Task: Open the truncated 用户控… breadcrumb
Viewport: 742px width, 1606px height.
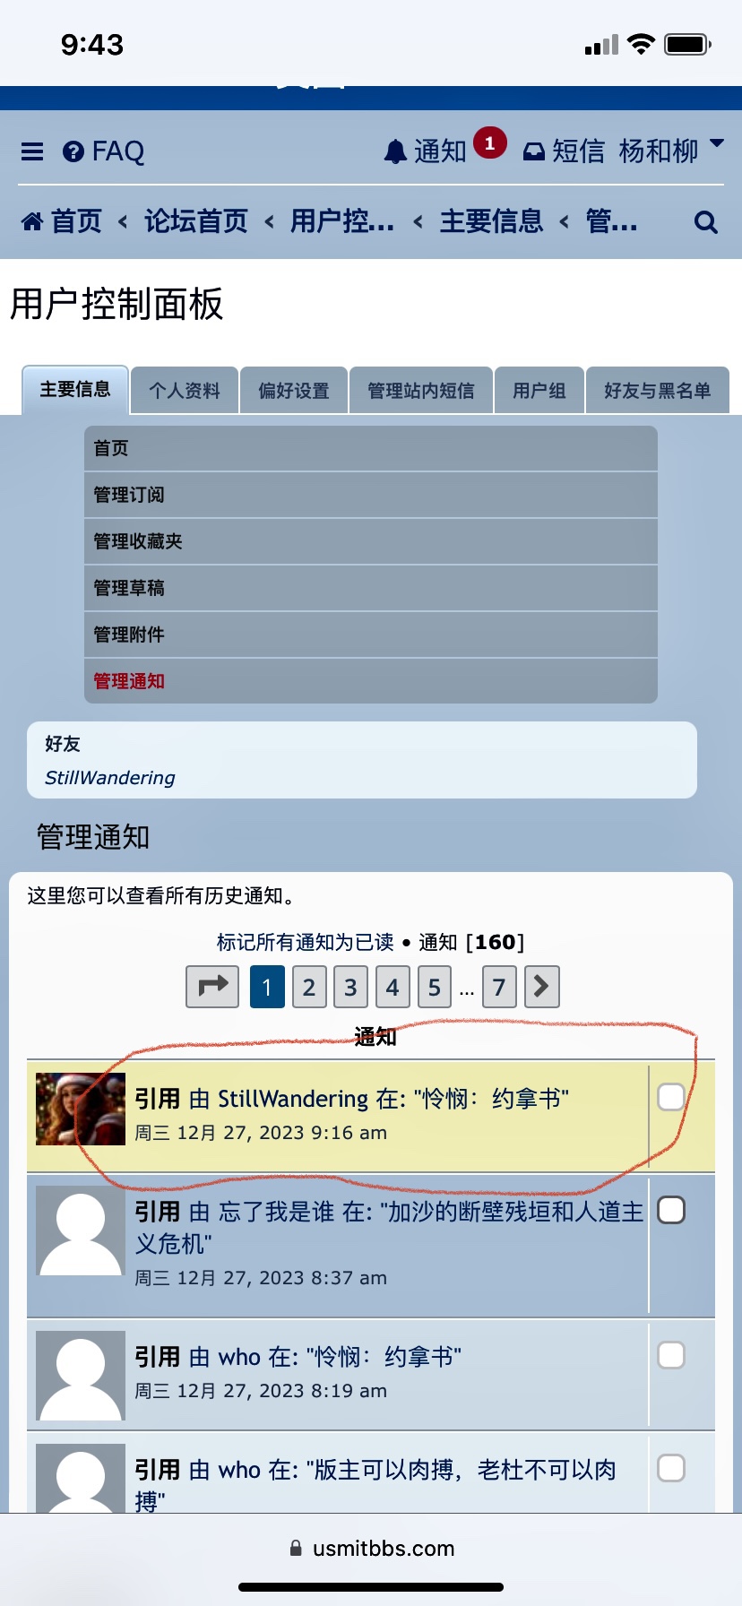Action: point(342,220)
